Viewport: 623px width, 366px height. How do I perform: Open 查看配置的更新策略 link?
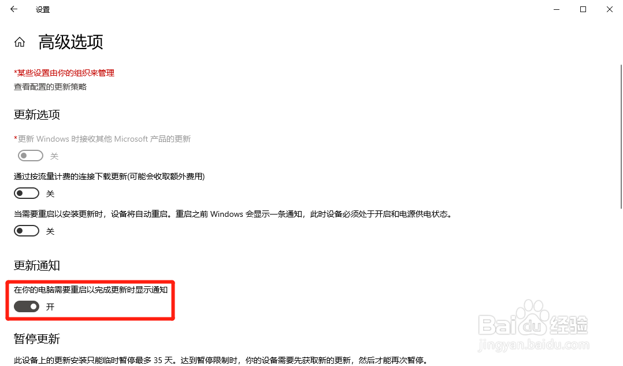pos(50,87)
